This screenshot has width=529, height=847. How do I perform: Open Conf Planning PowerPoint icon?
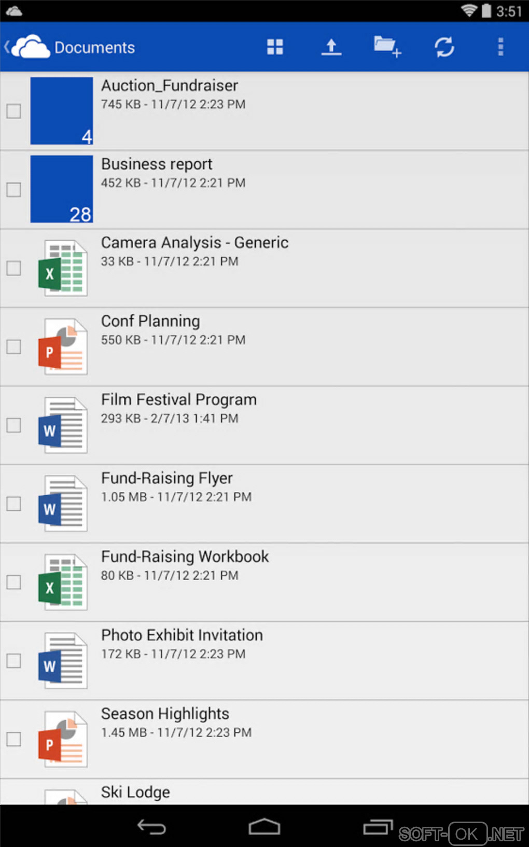tap(62, 346)
